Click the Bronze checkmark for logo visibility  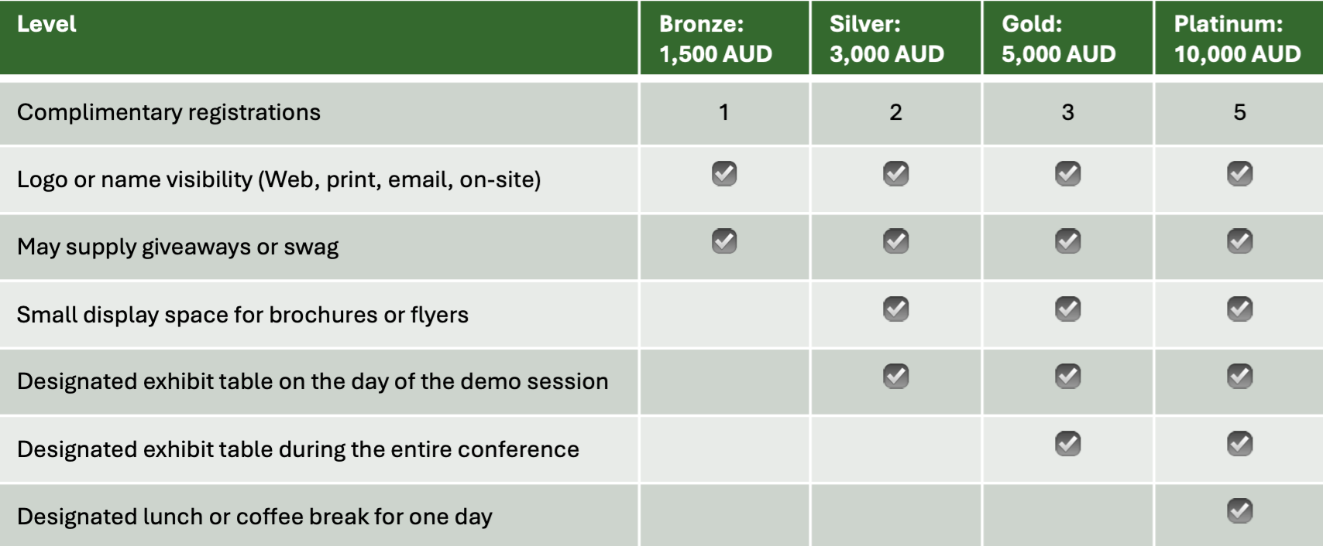pos(724,173)
